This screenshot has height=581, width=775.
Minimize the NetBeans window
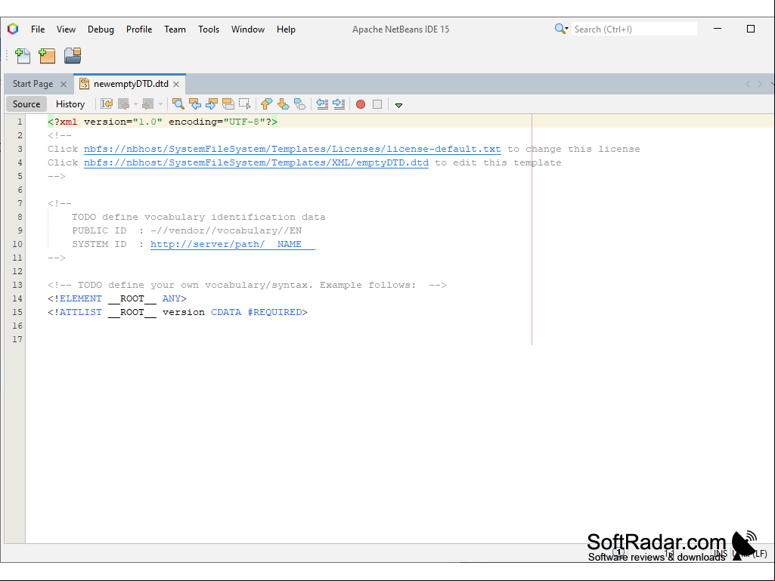pos(718,29)
